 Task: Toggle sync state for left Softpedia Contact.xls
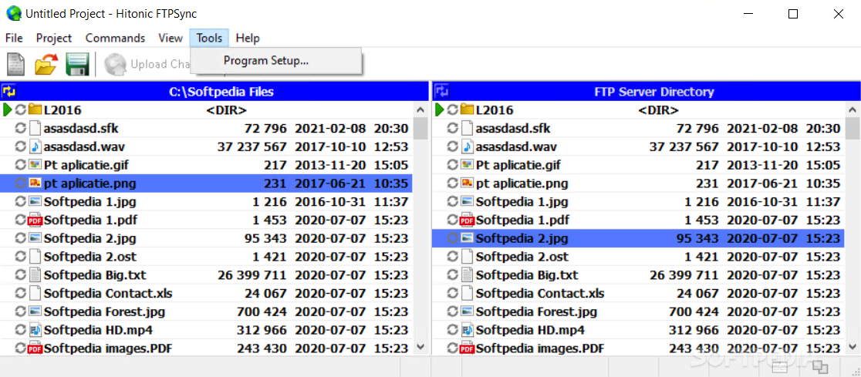21,293
